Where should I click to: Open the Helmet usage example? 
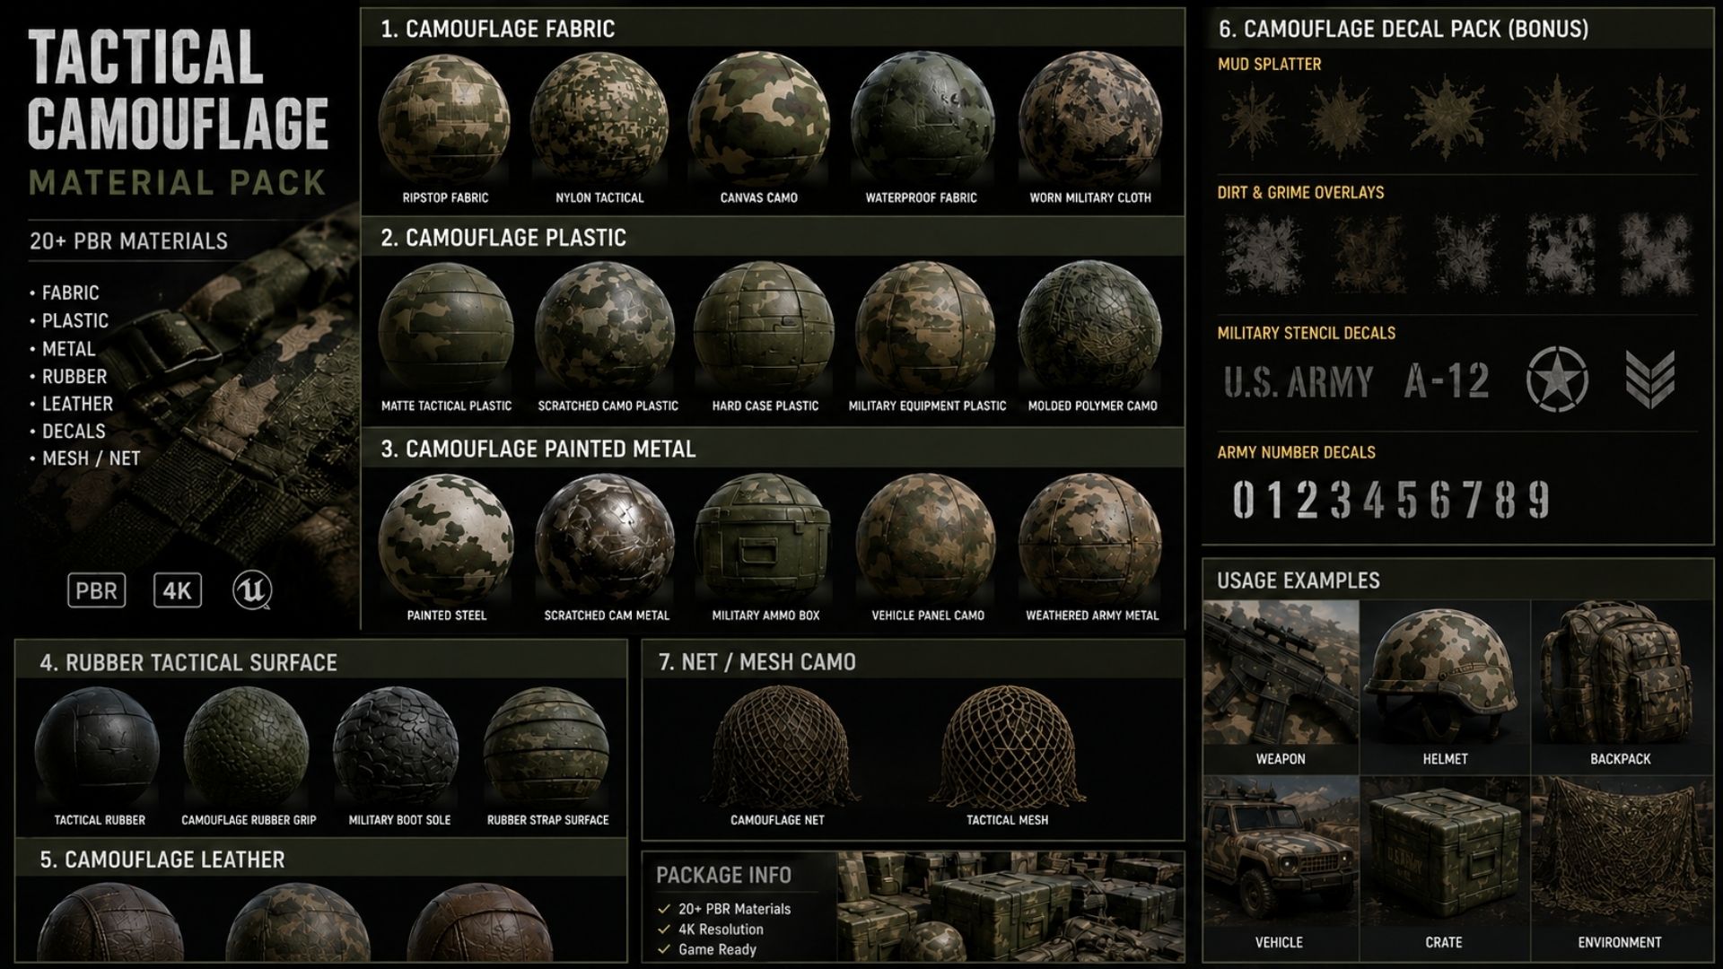tap(1445, 687)
